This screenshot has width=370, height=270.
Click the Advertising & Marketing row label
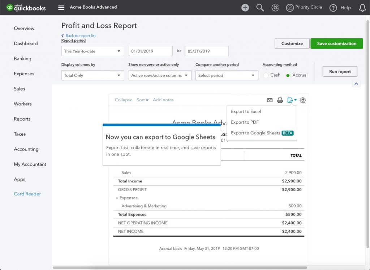(x=144, y=206)
